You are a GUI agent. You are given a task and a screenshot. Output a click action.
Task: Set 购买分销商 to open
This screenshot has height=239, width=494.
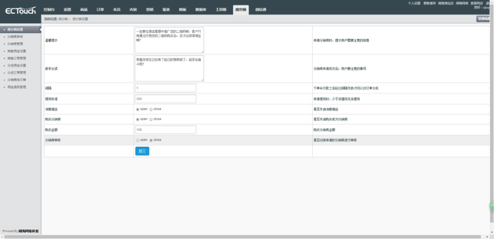tap(138, 120)
